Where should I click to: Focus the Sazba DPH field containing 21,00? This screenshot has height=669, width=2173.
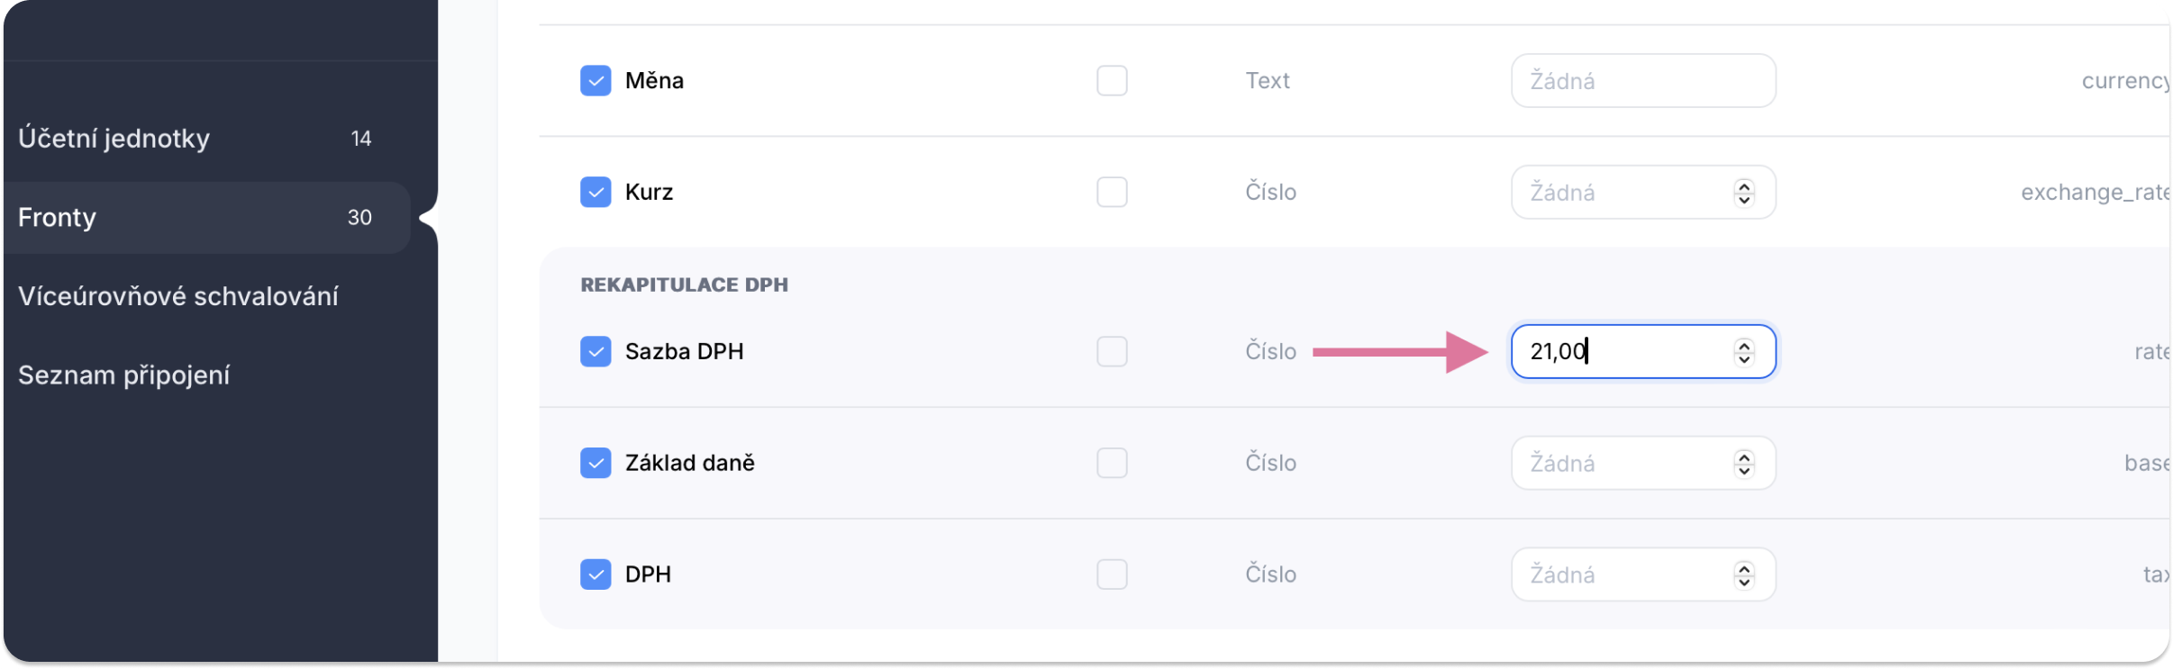coord(1643,351)
